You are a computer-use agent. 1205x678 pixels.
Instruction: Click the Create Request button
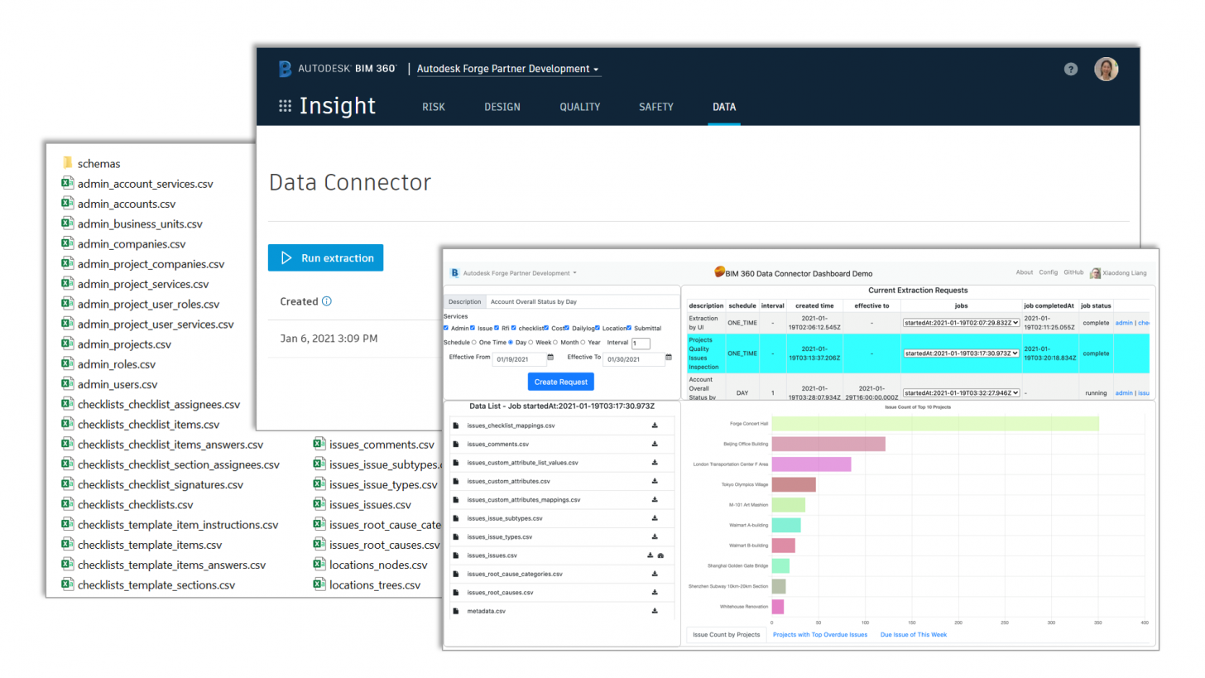pyautogui.click(x=560, y=382)
